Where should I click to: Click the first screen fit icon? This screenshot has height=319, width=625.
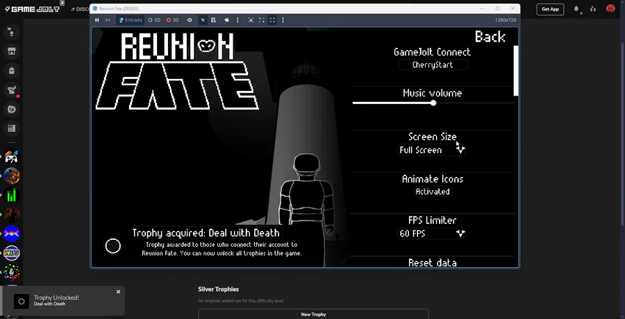(251, 20)
